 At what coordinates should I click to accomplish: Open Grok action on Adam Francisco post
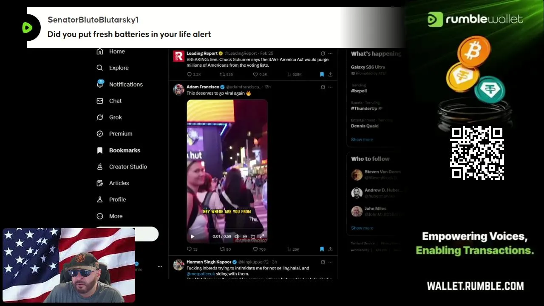[323, 87]
